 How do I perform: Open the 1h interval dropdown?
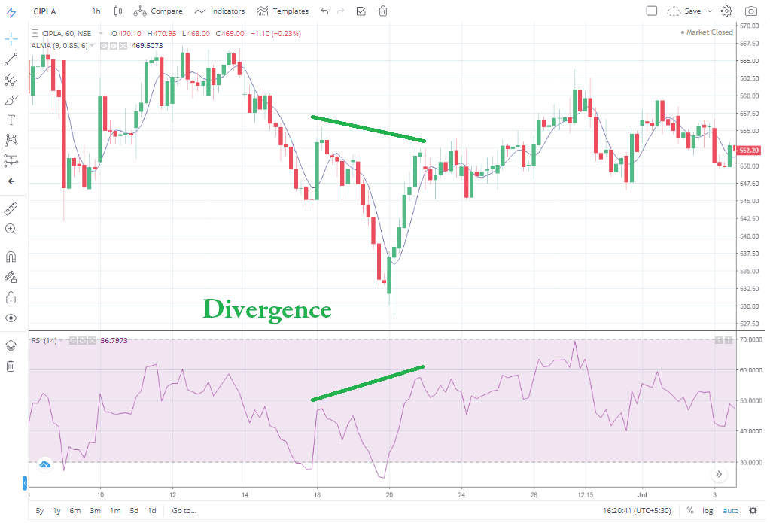click(96, 11)
